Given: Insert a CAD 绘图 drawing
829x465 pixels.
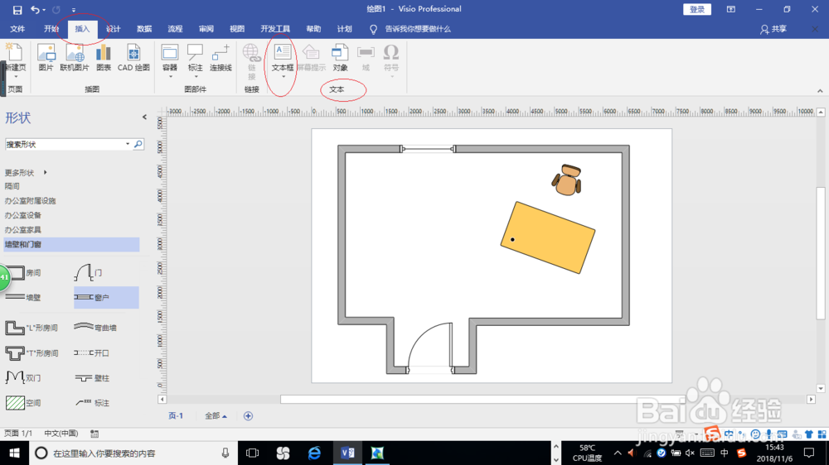Looking at the screenshot, I should [133, 58].
